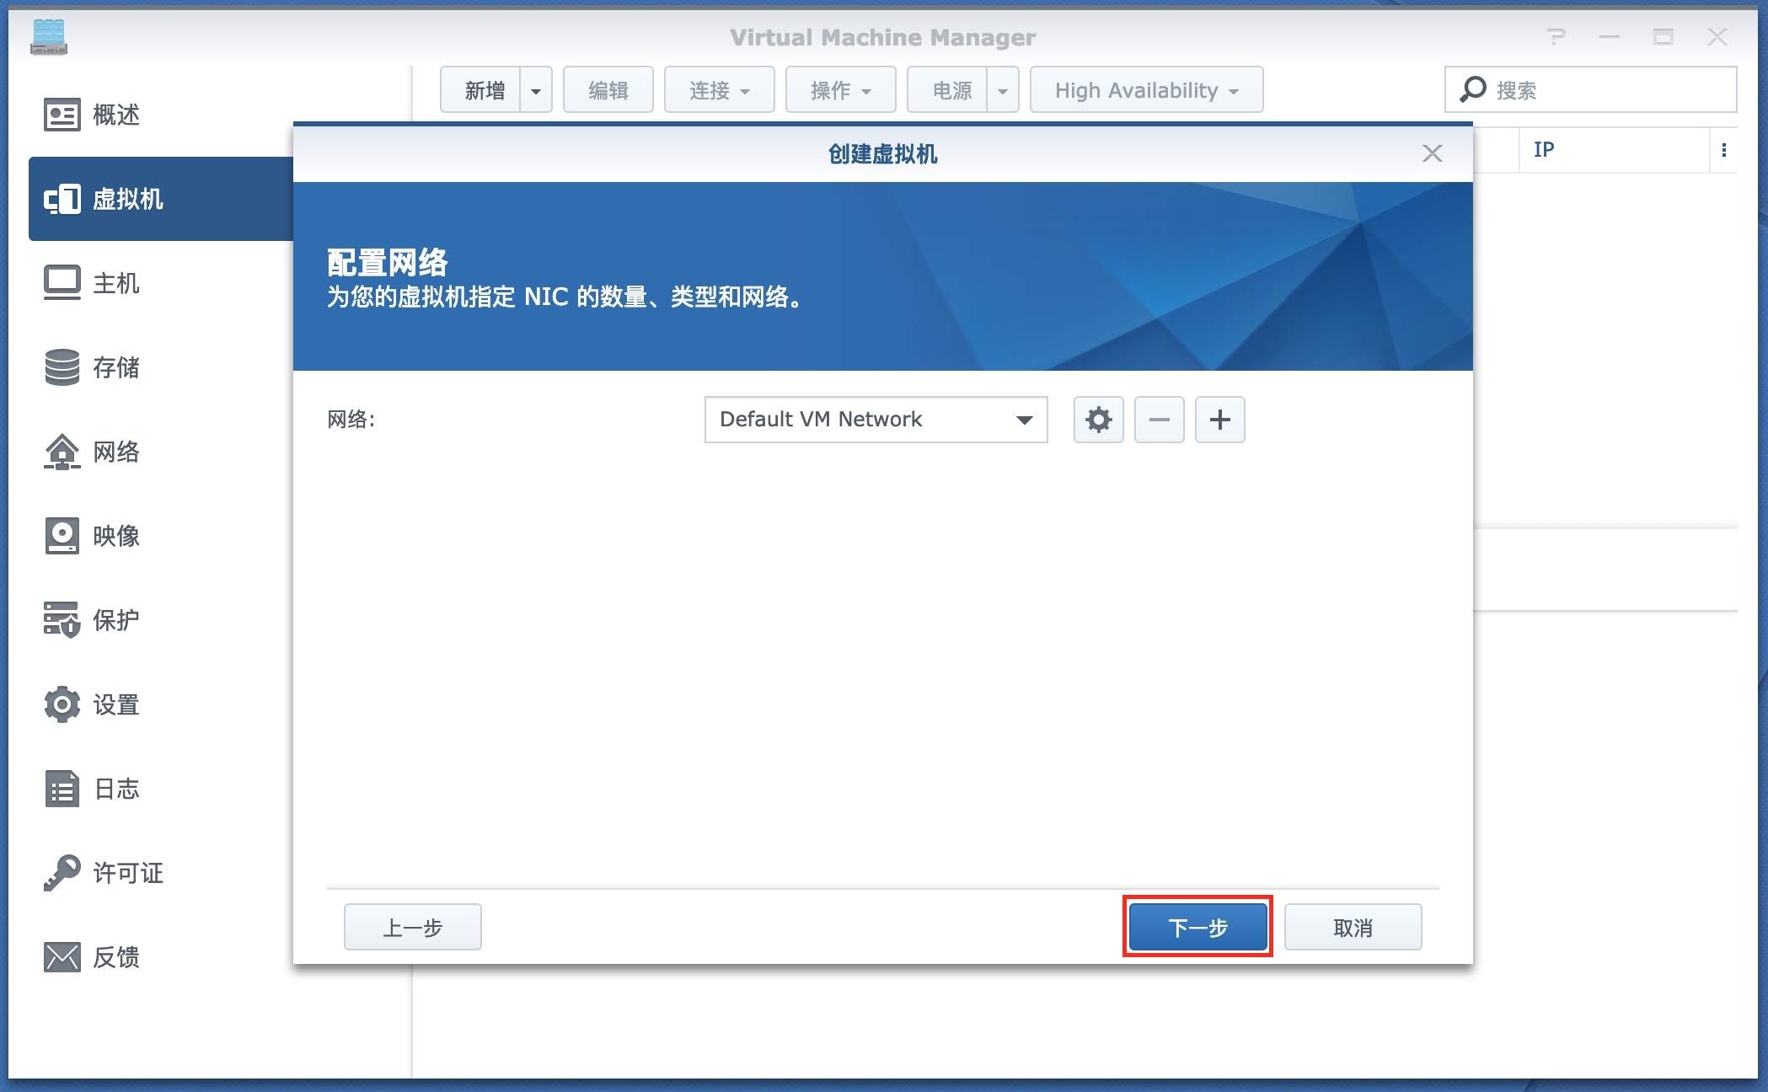This screenshot has width=1768, height=1092.
Task: Expand the arrow next to 新增
Action: coord(536,90)
